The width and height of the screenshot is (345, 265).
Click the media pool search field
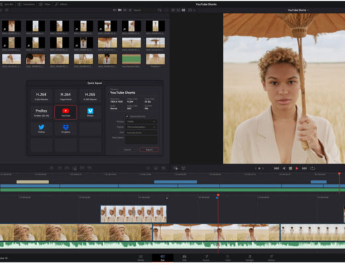click(145, 10)
